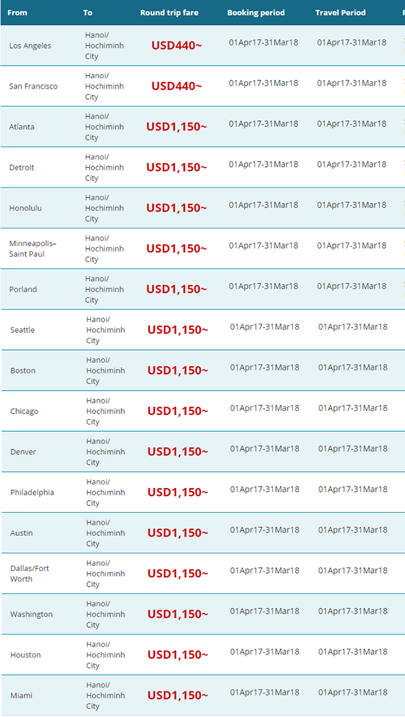Select Dallas/Fort Worth departure city
This screenshot has height=717, width=405.
[x=30, y=574]
